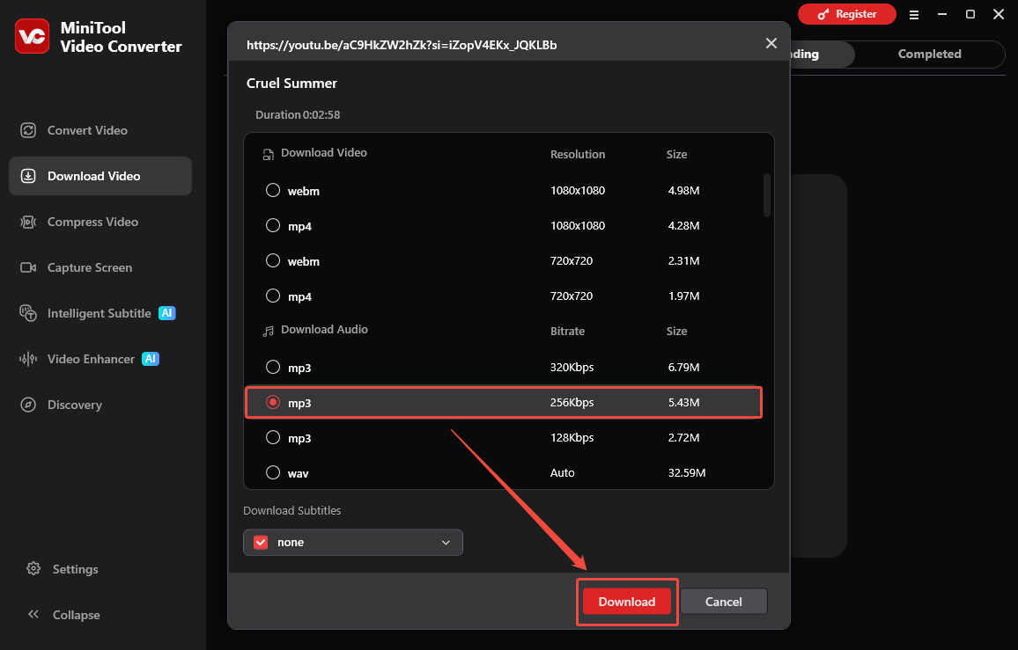Click the MiniTool Video Converter logo icon
1018x650 pixels.
pyautogui.click(x=32, y=36)
